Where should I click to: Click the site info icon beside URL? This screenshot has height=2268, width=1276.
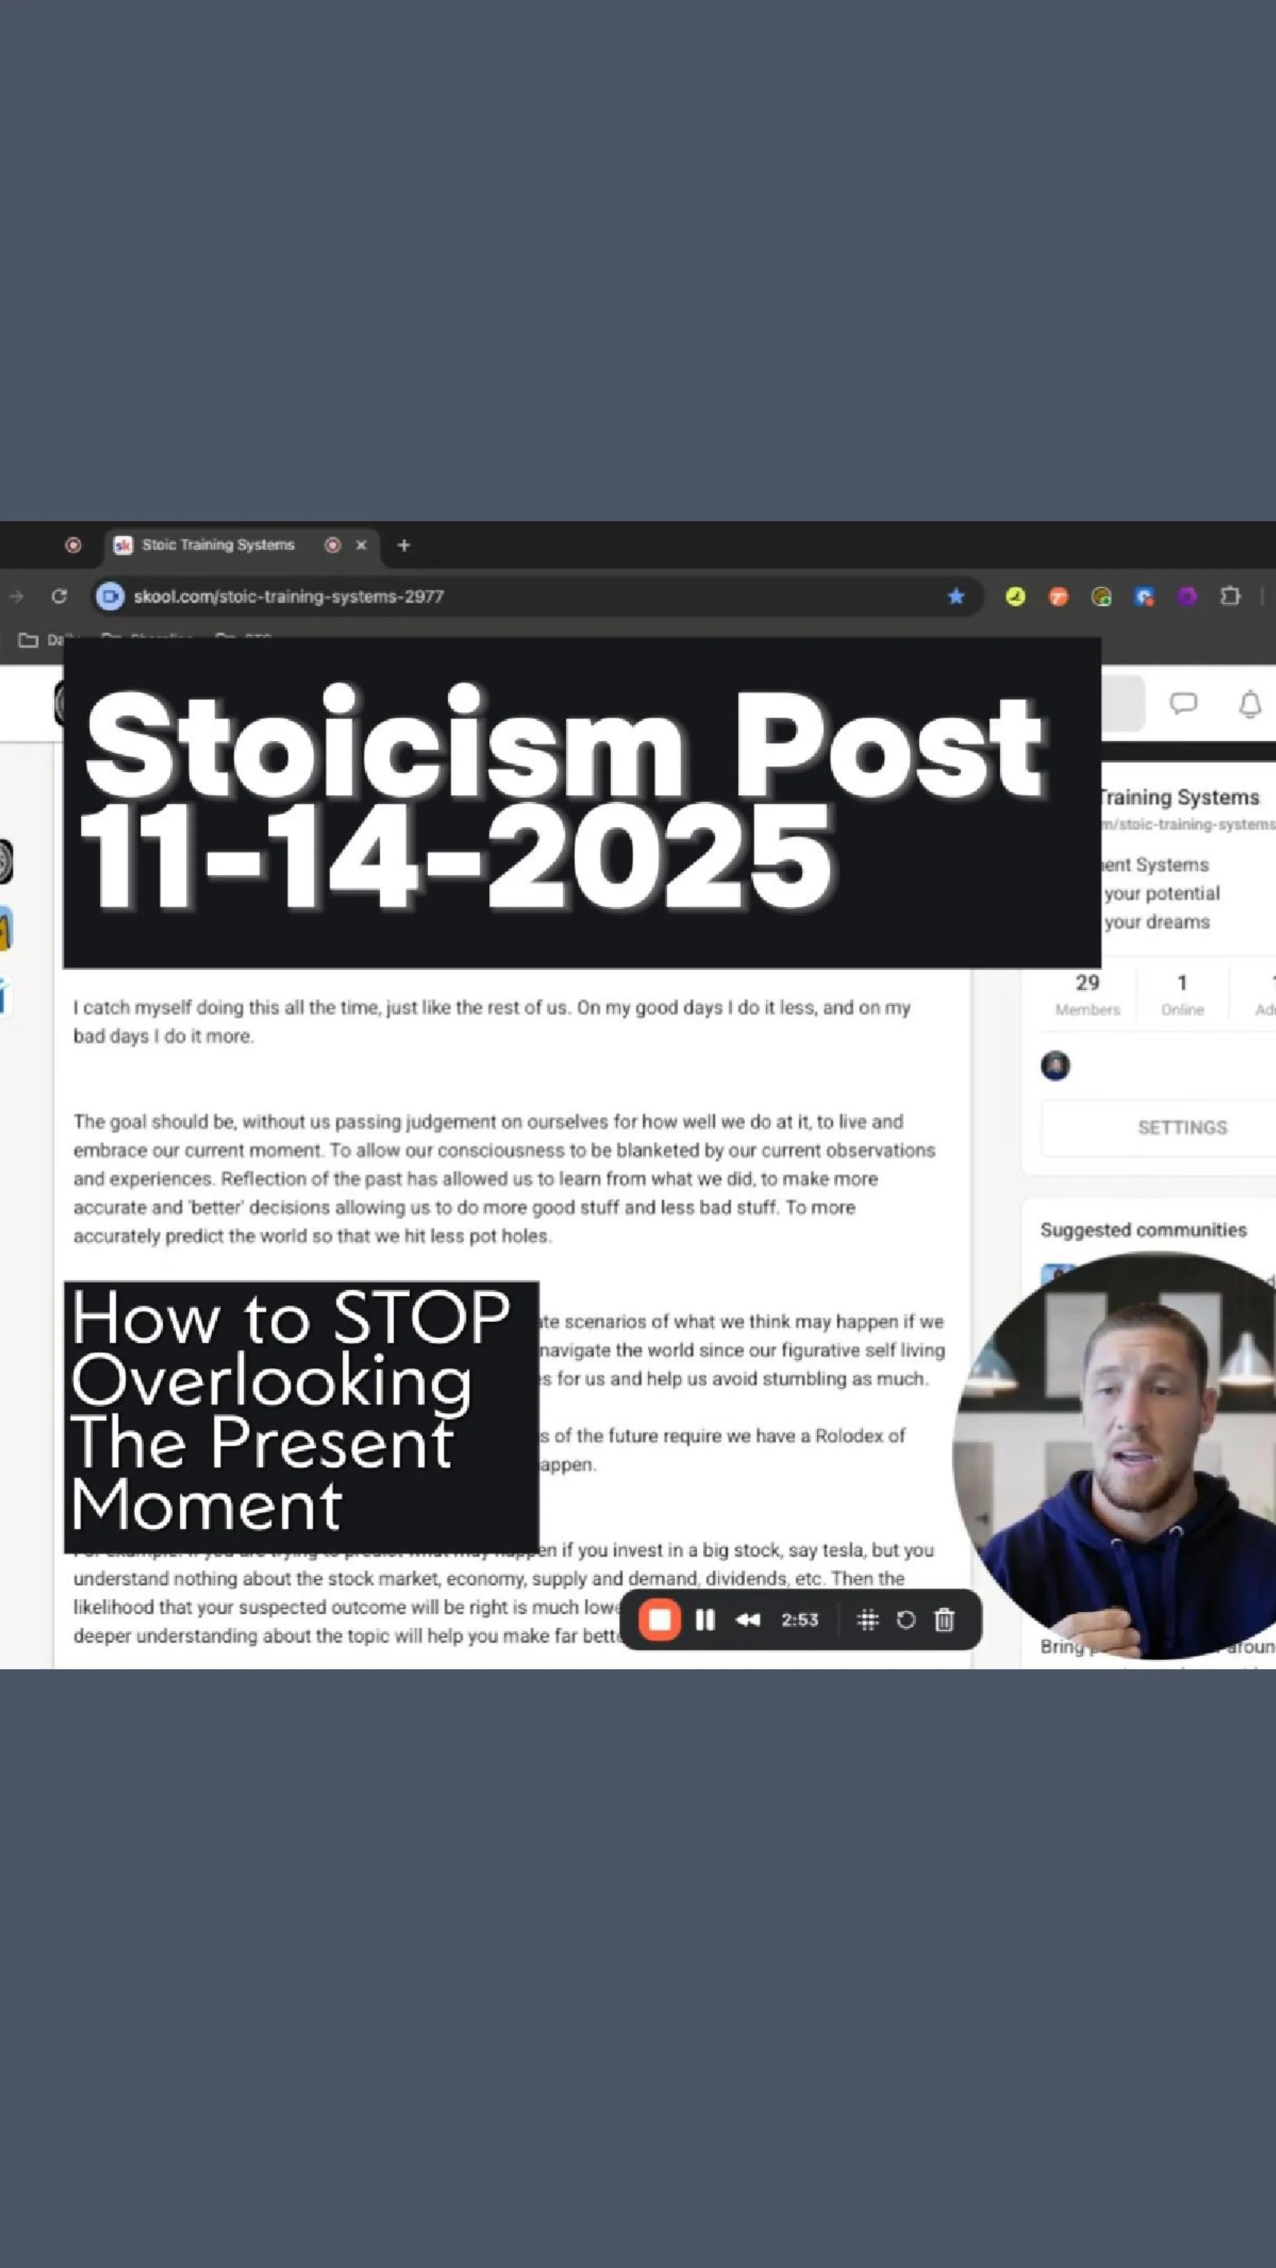click(110, 597)
